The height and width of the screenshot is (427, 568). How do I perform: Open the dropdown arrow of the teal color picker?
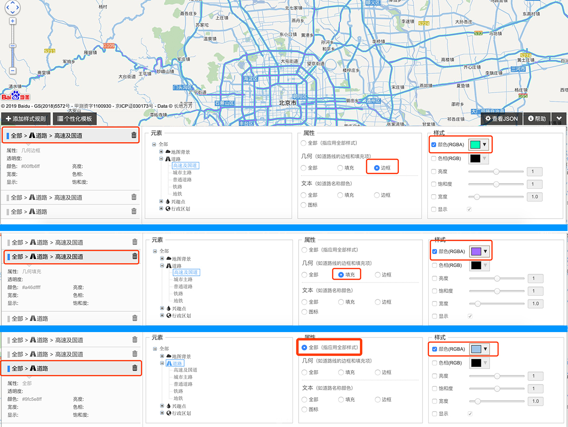[485, 145]
